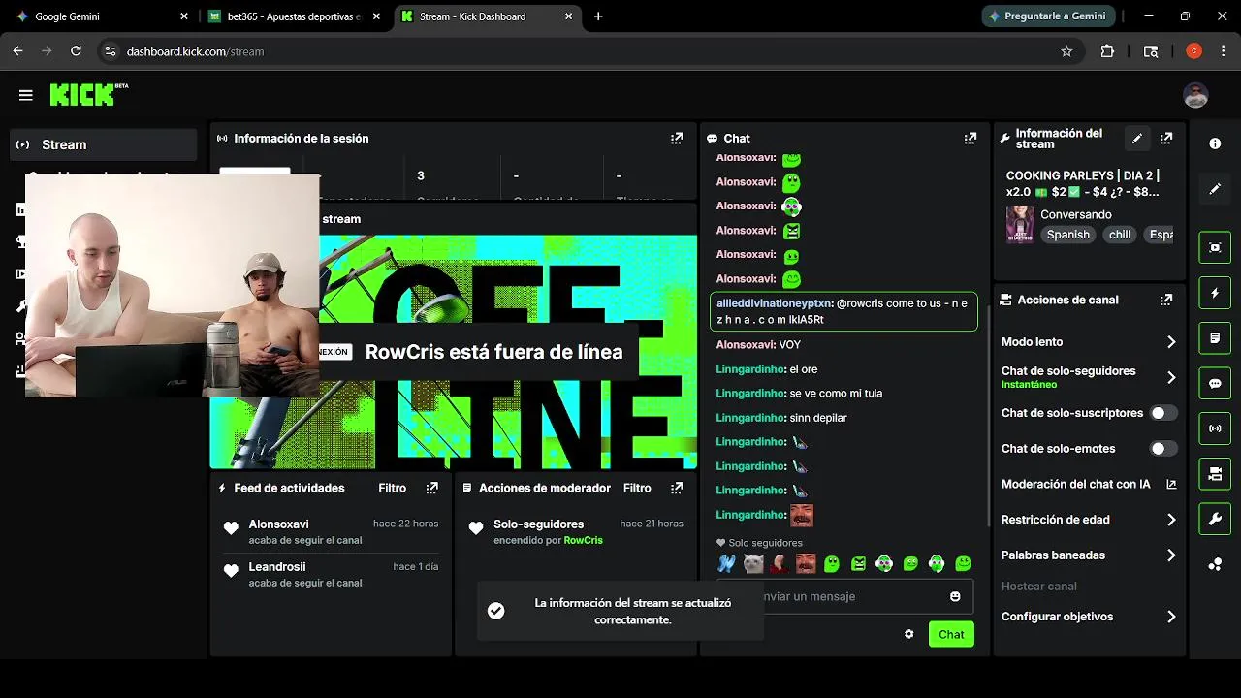Open the hamburger menu beside Kick logo
This screenshot has height=698, width=1241.
click(26, 95)
